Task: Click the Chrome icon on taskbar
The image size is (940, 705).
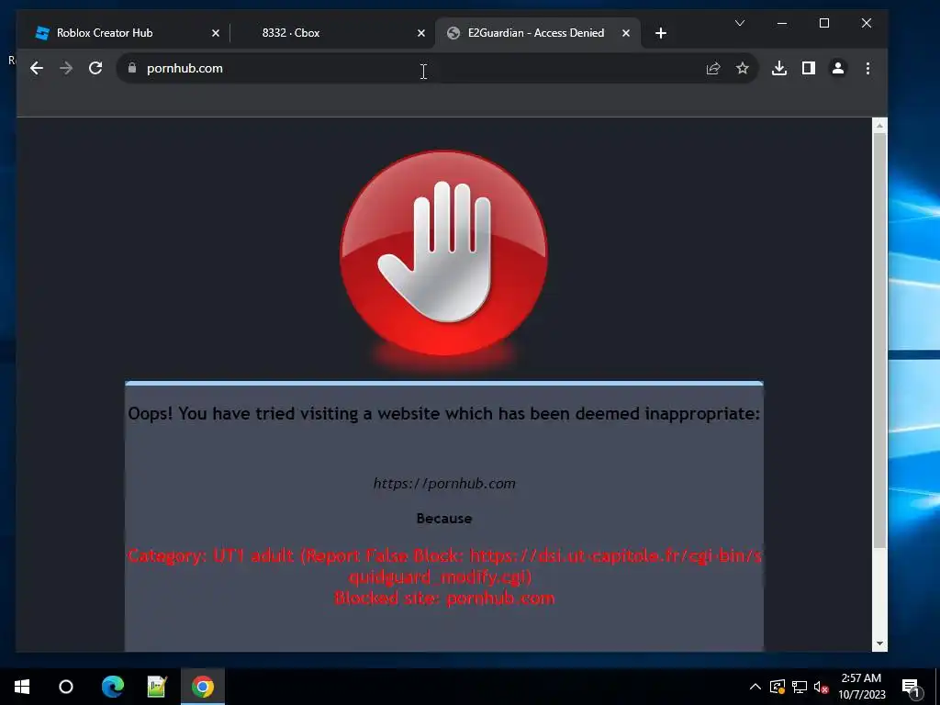Action: [203, 687]
